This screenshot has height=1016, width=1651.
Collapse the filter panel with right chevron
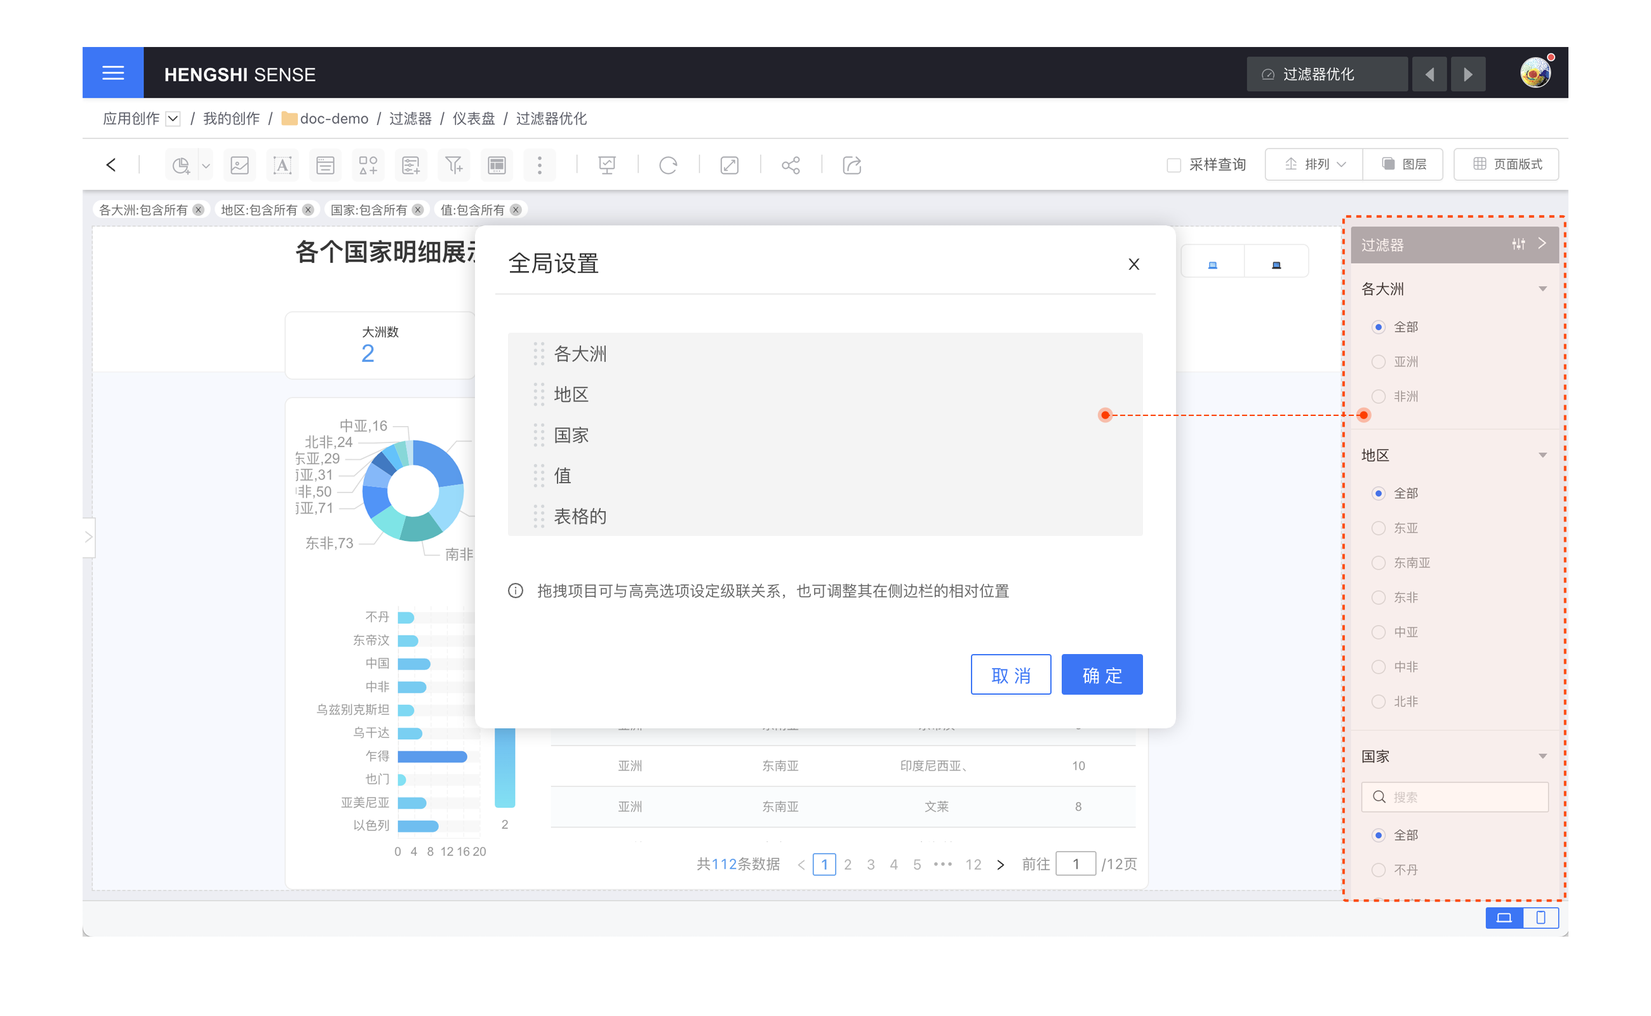pos(1543,244)
